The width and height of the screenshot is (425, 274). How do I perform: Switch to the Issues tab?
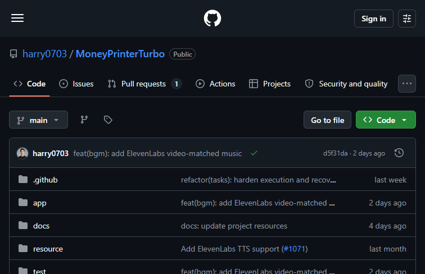(76, 84)
